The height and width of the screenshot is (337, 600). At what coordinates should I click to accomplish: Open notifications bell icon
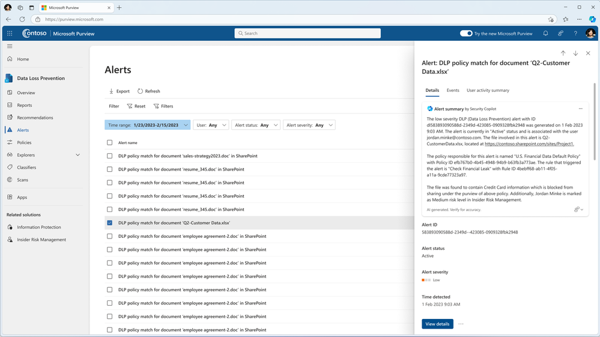(546, 33)
